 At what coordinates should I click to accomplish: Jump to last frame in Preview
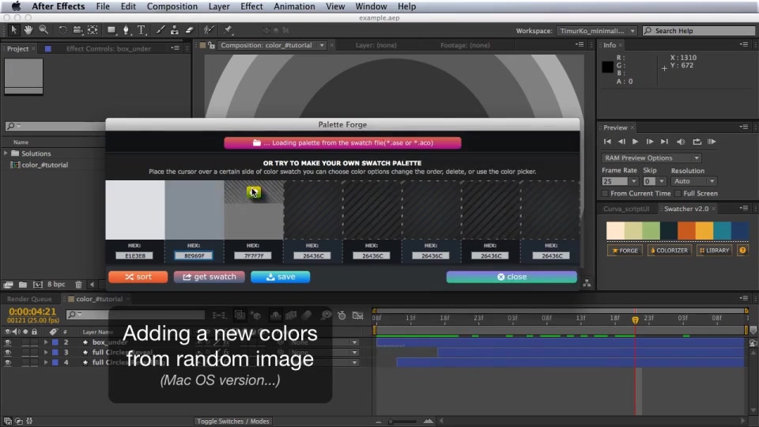point(665,142)
